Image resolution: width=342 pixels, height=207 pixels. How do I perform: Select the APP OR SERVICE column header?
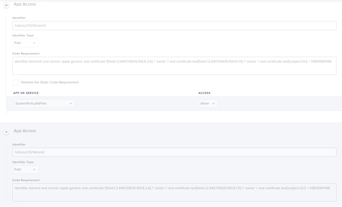pos(26,93)
